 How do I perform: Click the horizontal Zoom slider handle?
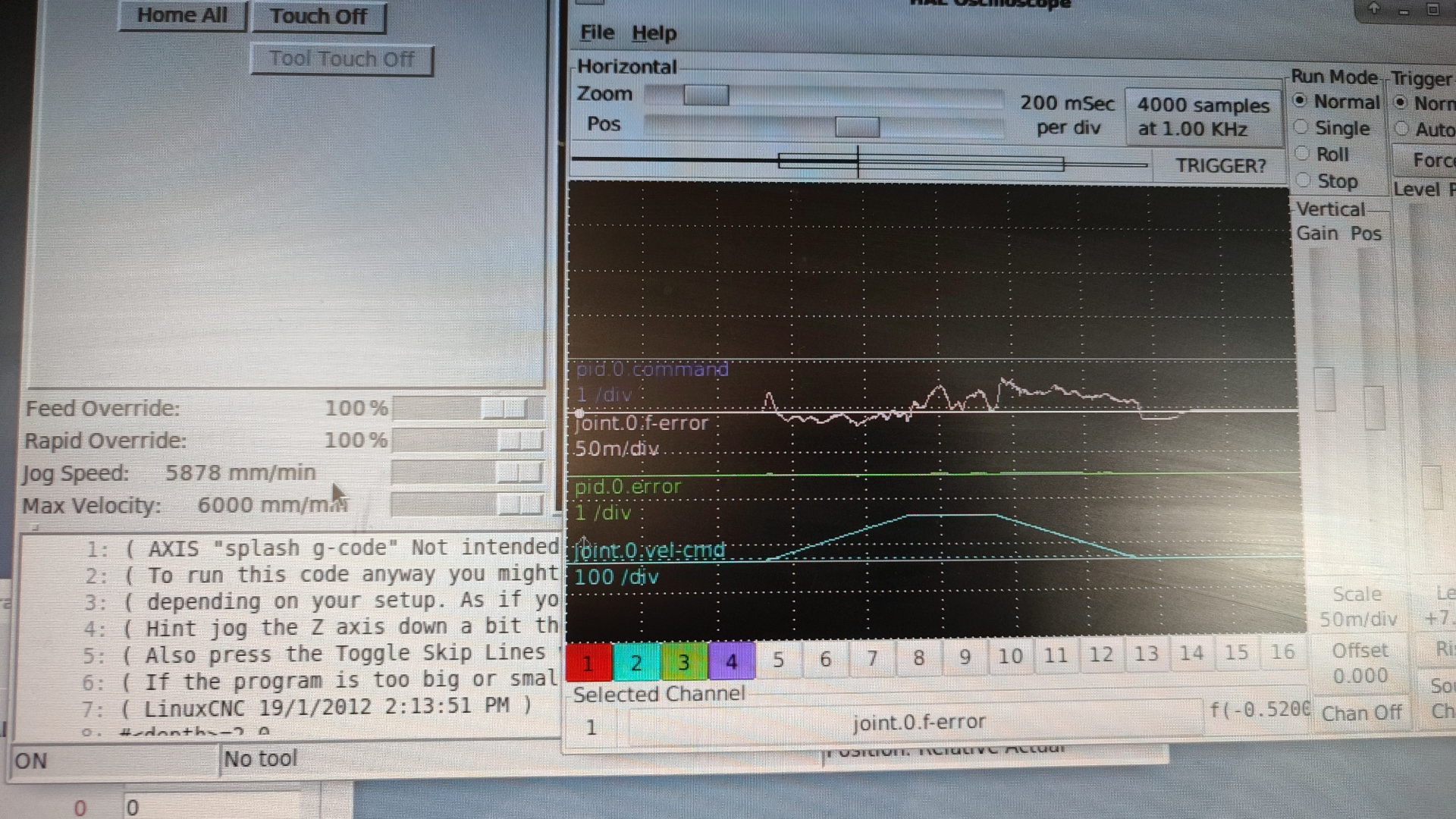click(x=705, y=95)
